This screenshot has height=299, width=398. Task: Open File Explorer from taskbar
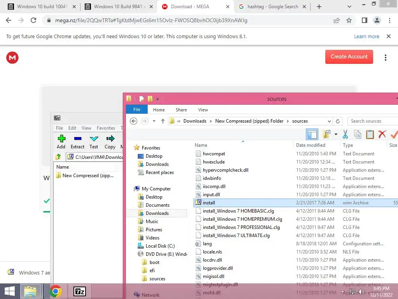[30, 291]
